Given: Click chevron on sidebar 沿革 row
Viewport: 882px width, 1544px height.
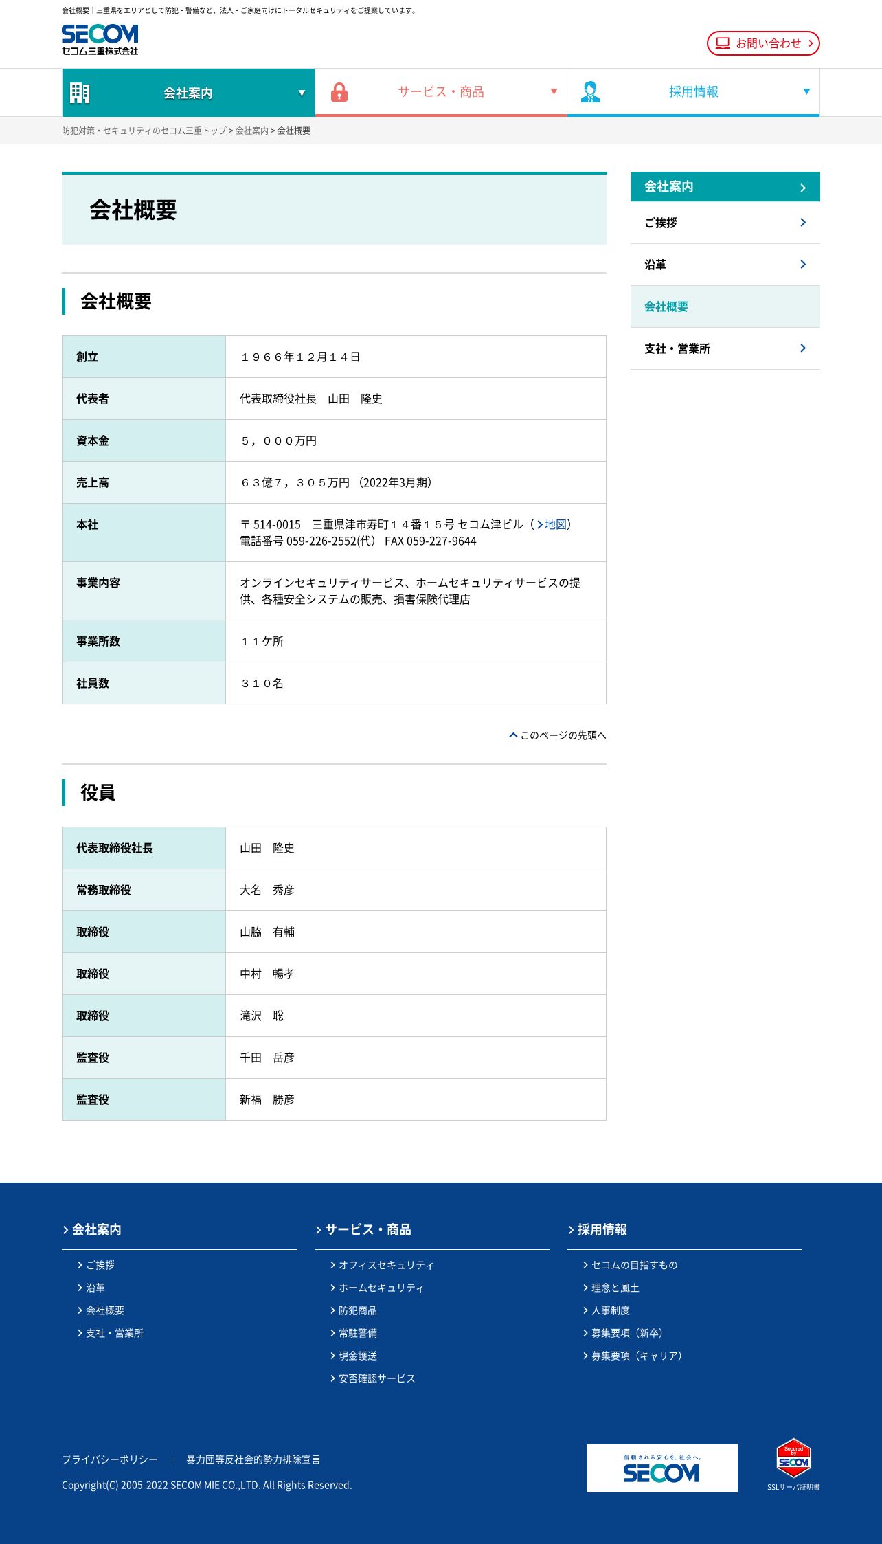Looking at the screenshot, I should click(x=803, y=264).
